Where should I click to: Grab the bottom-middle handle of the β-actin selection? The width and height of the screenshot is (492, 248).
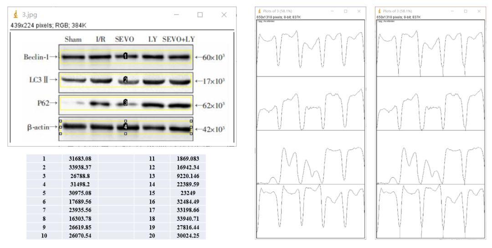tap(126, 134)
